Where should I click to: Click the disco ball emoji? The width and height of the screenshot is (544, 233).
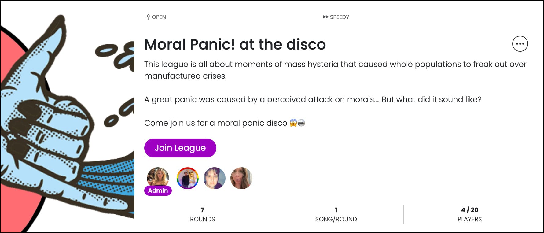pyautogui.click(x=301, y=123)
